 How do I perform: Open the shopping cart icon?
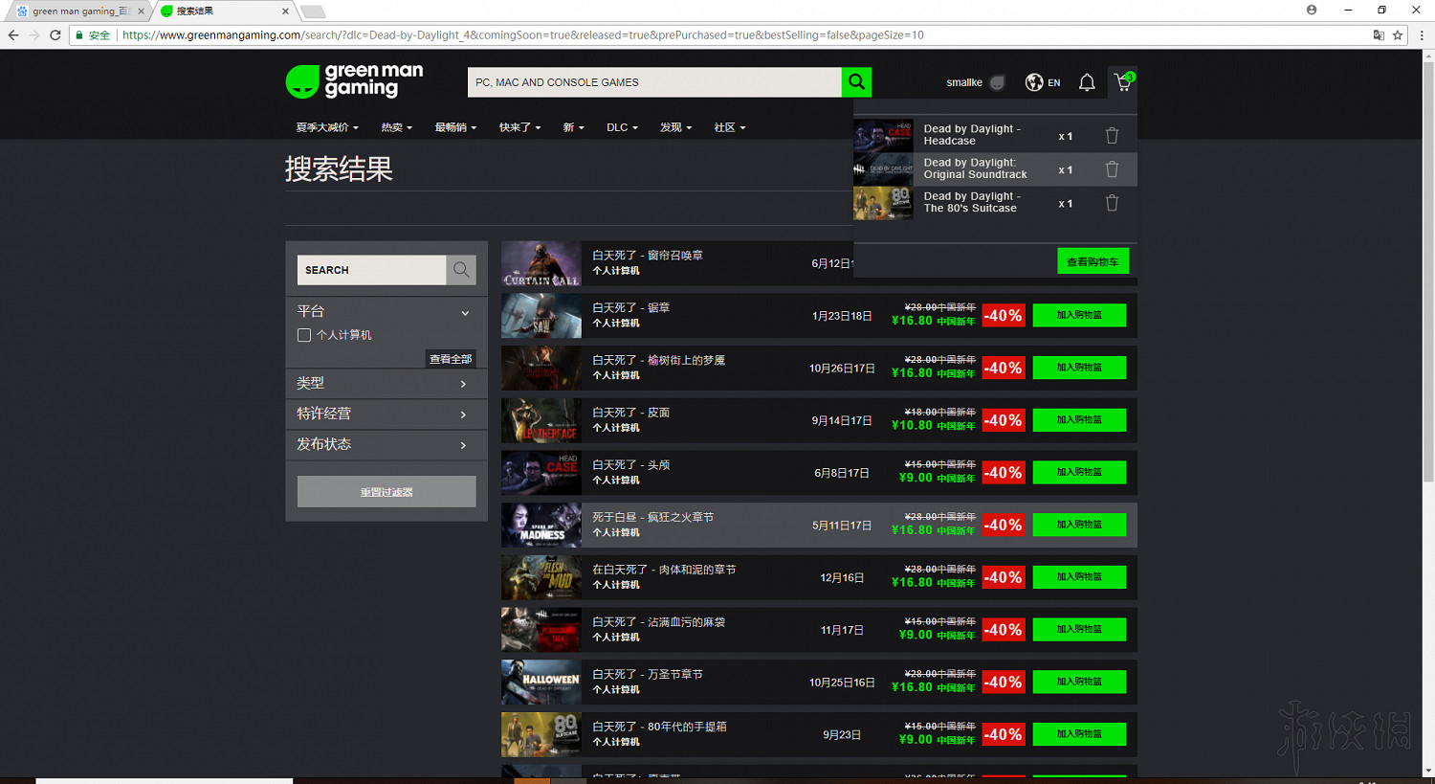point(1122,82)
